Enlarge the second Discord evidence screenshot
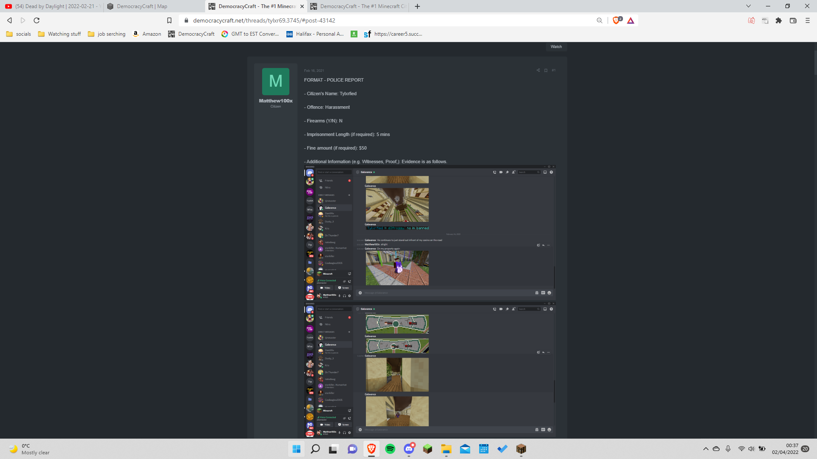 [x=430, y=370]
